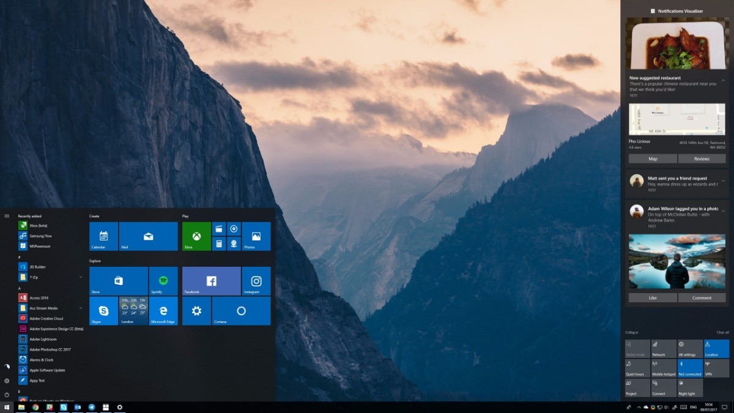Click the Chrome icon in the taskbar
734x413 pixels.
35,407
